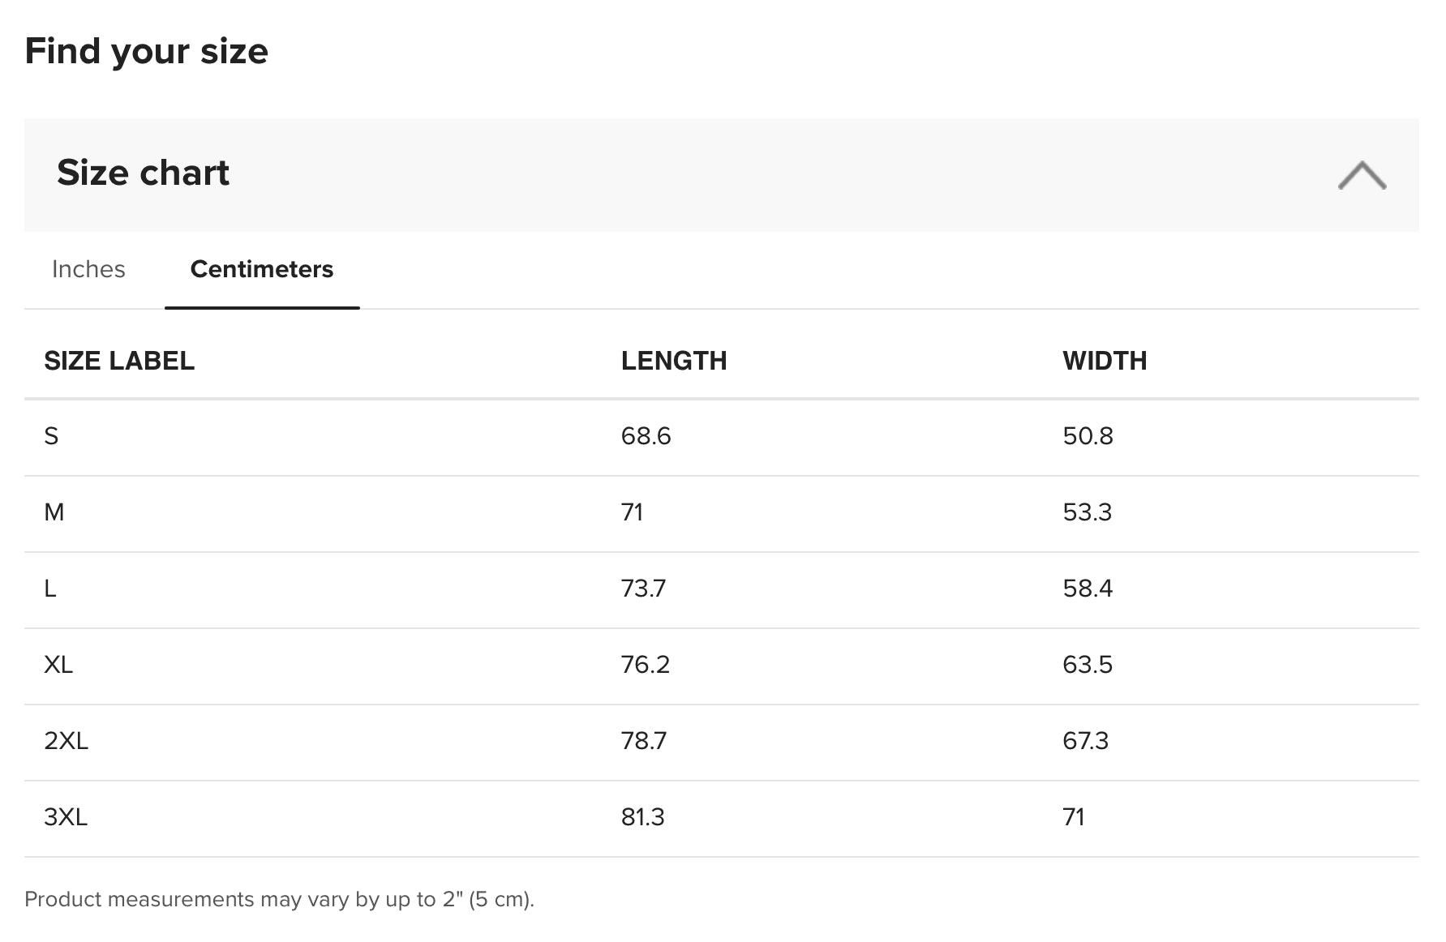Viewport: 1446px width, 942px height.
Task: Click the L size label cell
Action: pos(50,589)
